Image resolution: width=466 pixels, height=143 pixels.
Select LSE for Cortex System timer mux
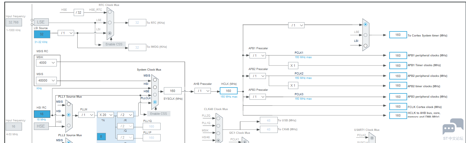pos(365,35)
